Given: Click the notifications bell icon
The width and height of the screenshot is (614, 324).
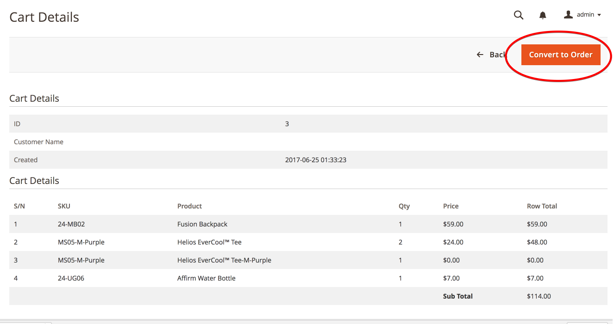Looking at the screenshot, I should pos(543,15).
